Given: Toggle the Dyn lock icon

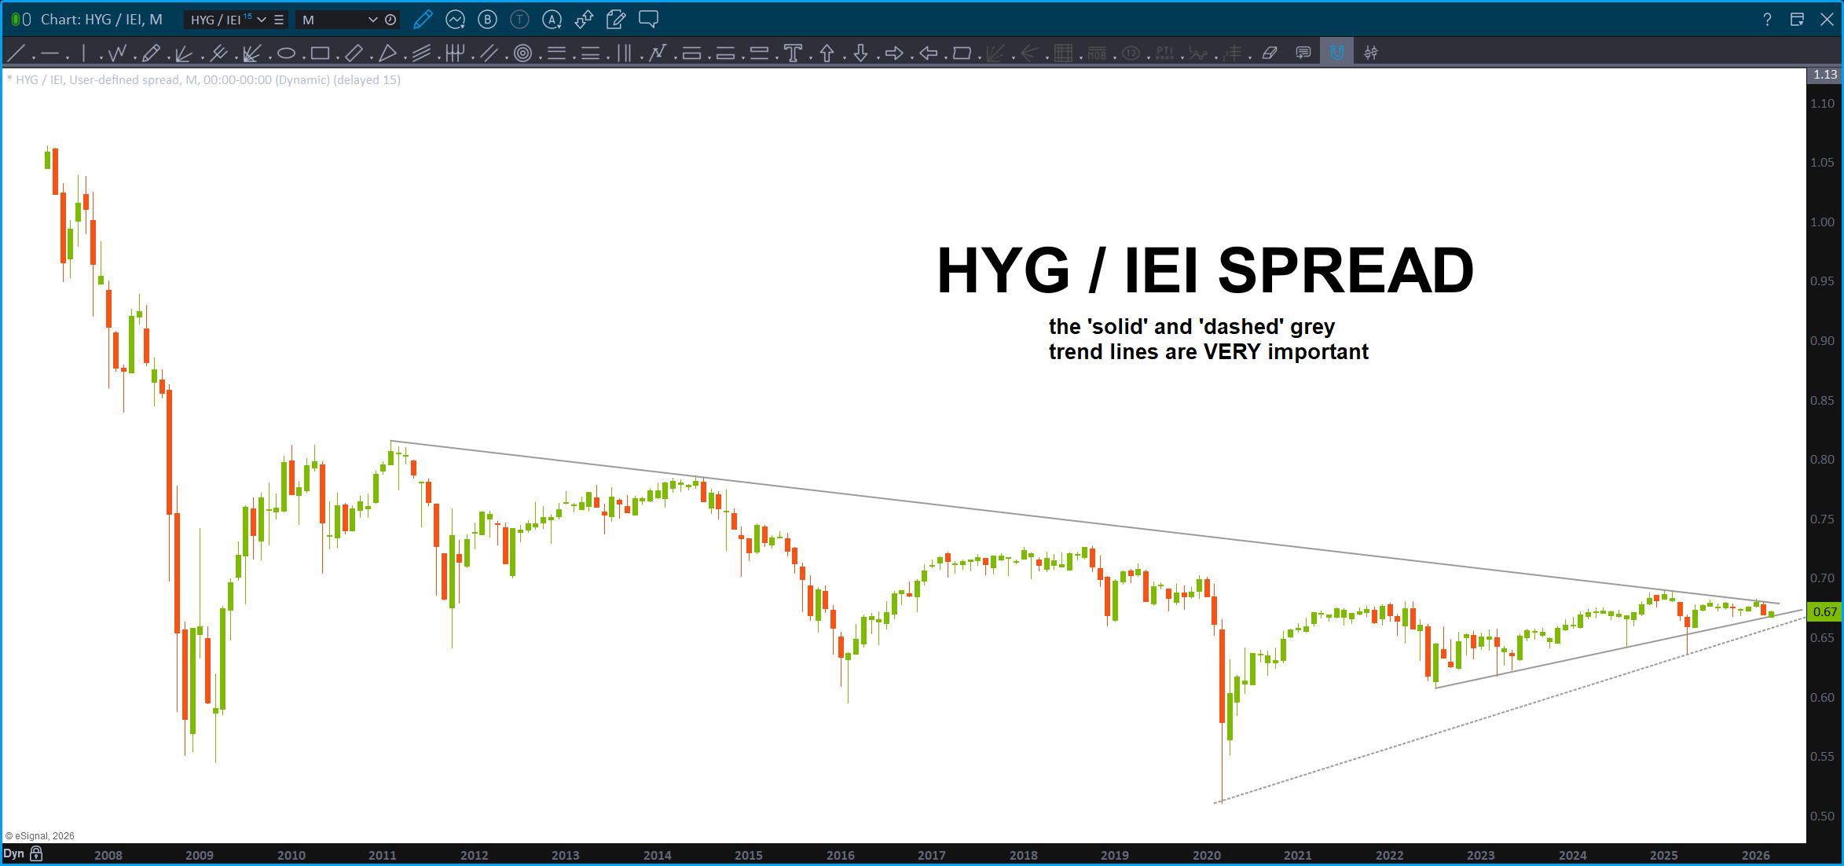Looking at the screenshot, I should coord(36,853).
